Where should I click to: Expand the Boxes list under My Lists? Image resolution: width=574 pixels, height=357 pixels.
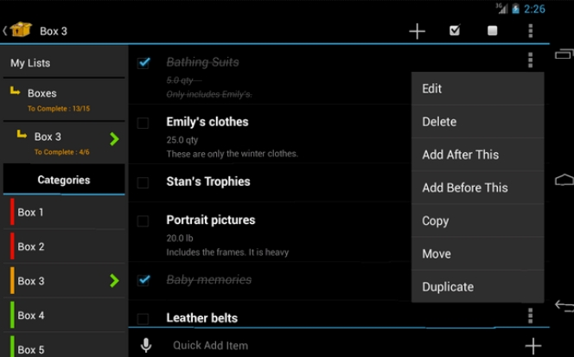[64, 99]
